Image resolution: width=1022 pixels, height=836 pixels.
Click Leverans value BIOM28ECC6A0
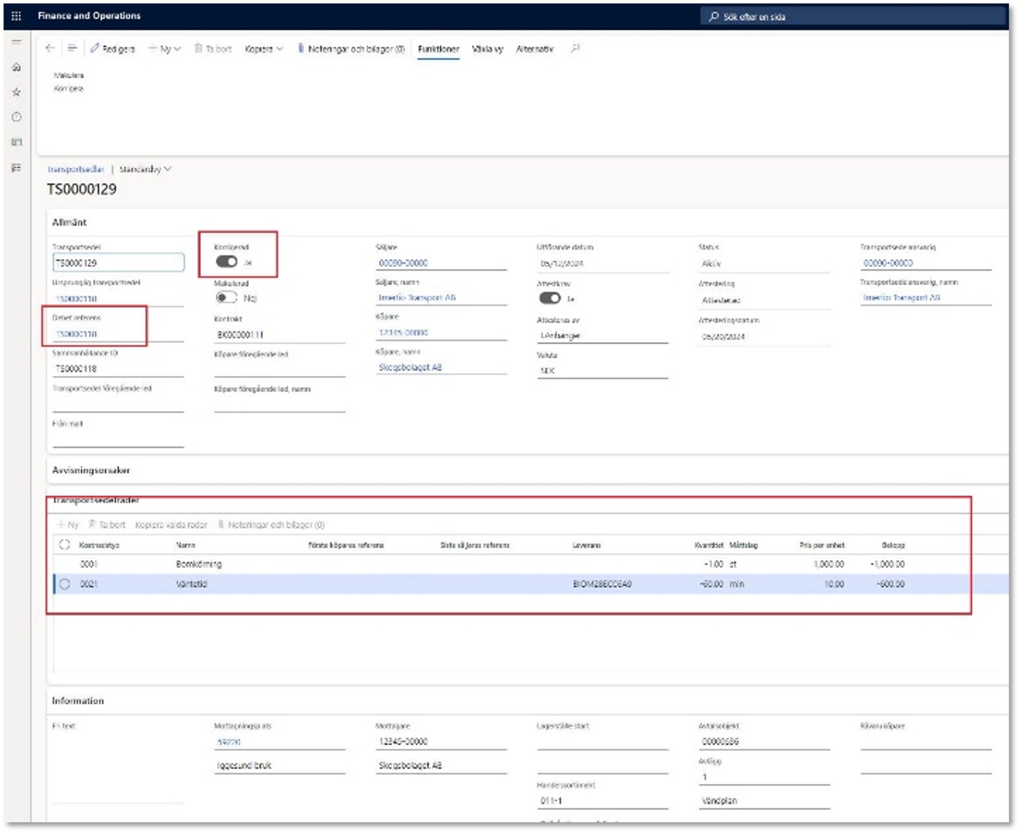click(x=602, y=584)
